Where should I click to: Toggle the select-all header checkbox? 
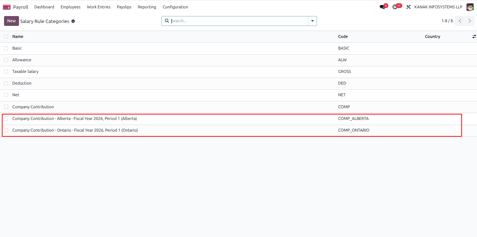pos(6,36)
